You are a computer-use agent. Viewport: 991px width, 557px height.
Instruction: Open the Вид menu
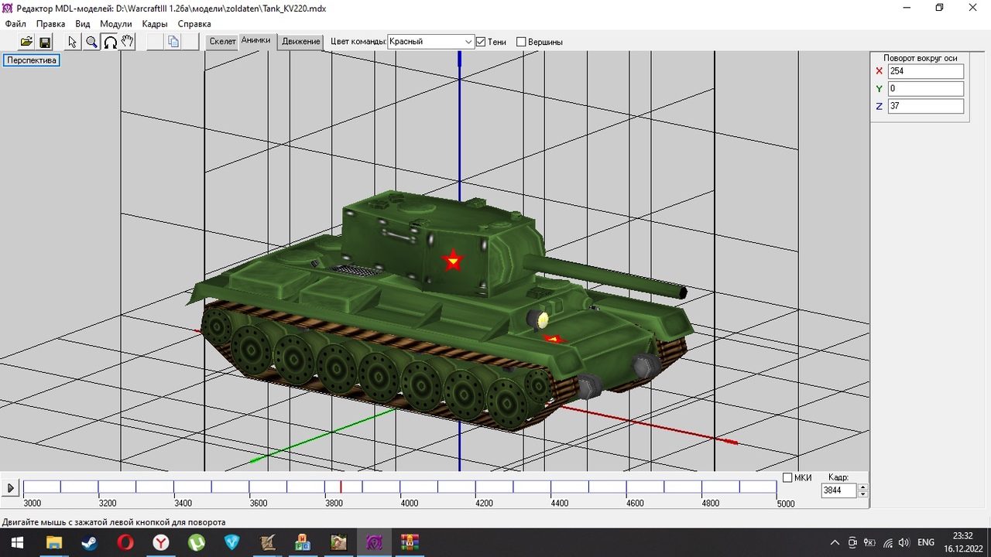[x=83, y=24]
